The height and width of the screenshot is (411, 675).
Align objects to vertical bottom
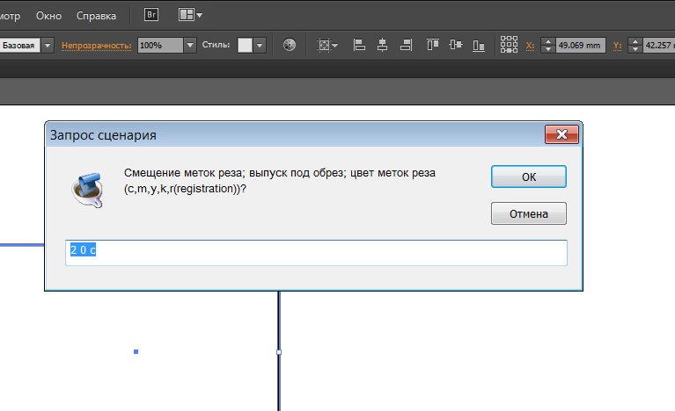479,45
